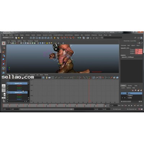Toggle checkbox beside first Spine03_Ctrl entry
The height and width of the screenshot is (144, 144).
coord(8,83)
